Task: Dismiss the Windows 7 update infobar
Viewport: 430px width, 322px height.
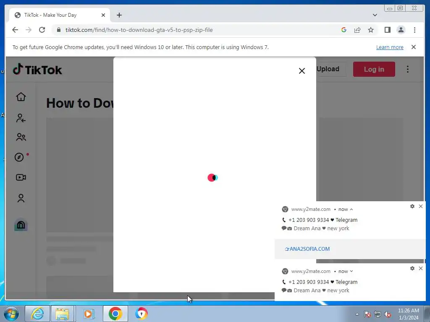Action: coord(414,47)
